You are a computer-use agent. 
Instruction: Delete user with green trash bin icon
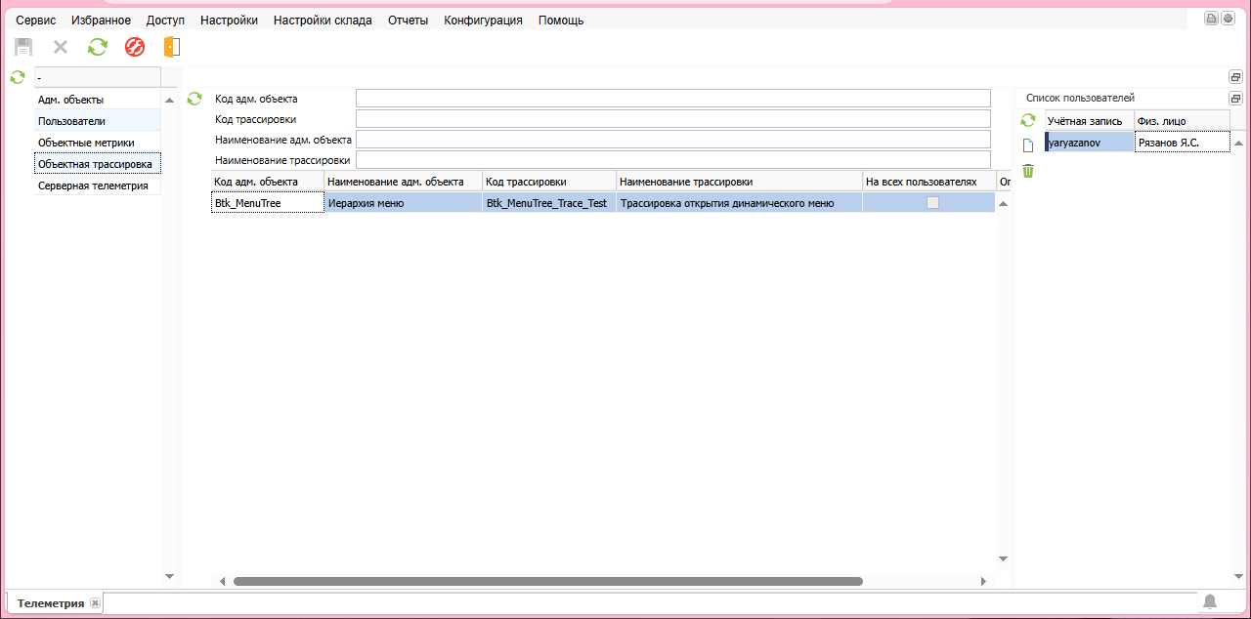(1028, 171)
